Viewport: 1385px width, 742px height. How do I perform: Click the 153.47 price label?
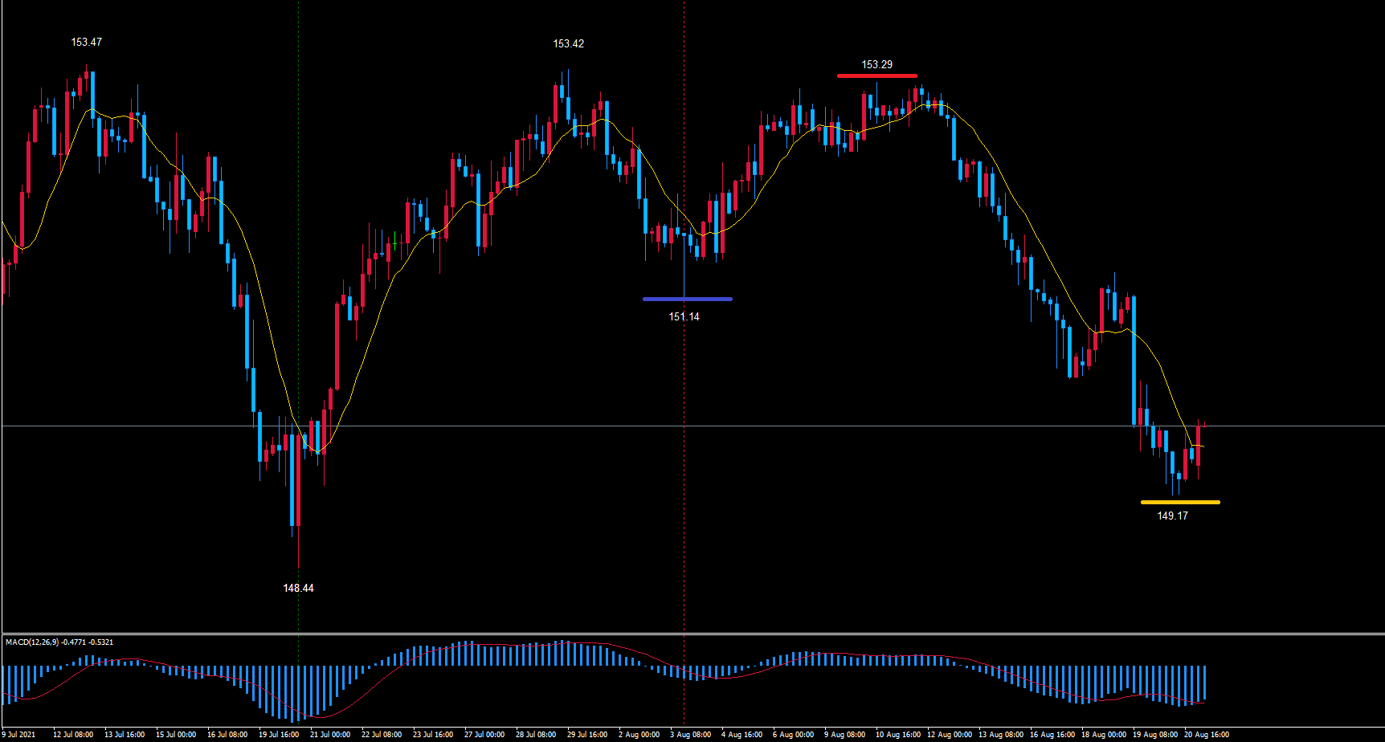pos(86,42)
